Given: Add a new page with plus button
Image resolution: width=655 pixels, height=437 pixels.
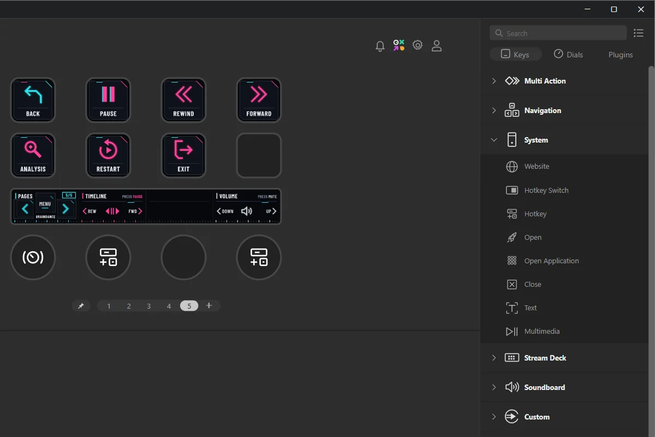Looking at the screenshot, I should tap(209, 305).
